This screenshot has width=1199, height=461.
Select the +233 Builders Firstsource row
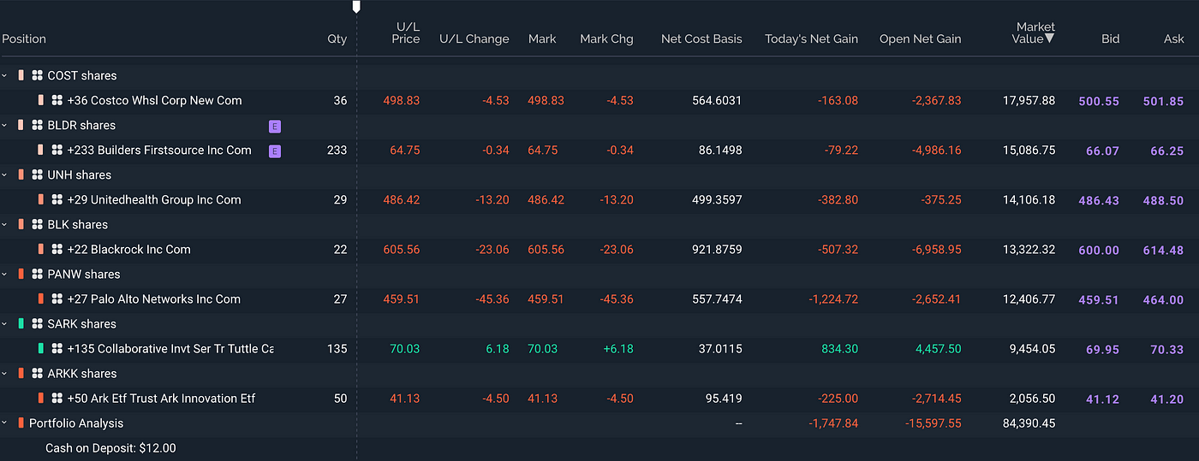pos(599,150)
